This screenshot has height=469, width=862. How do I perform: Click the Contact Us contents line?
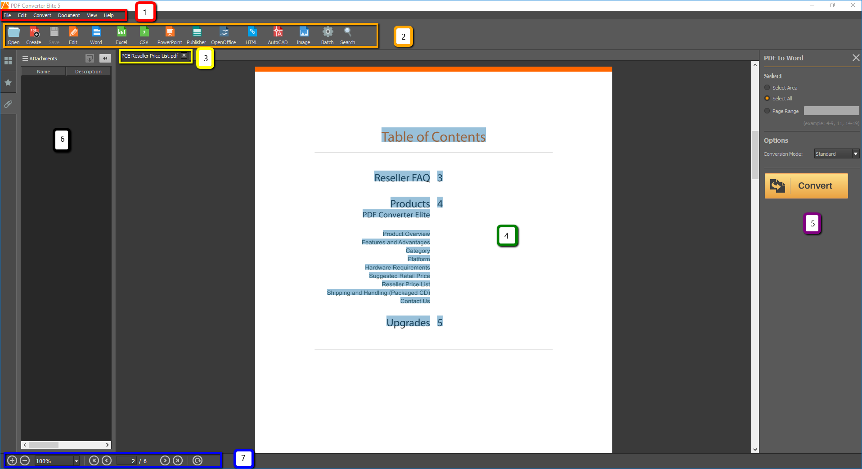(415, 301)
